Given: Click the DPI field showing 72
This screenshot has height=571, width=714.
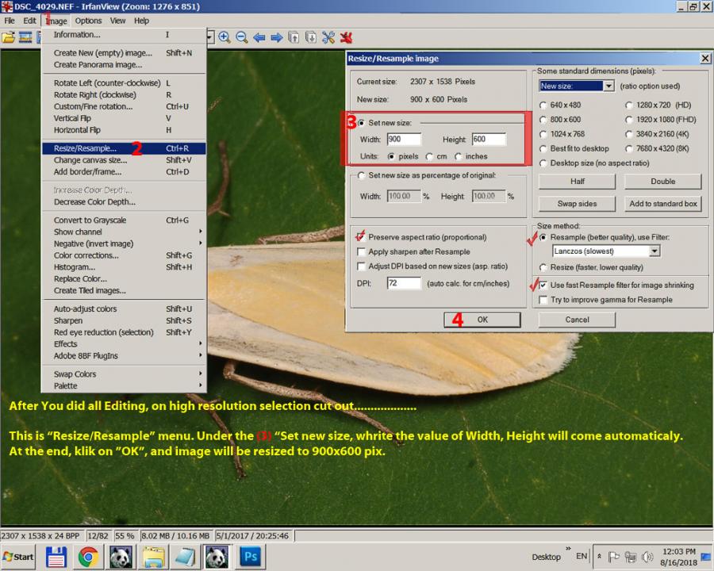Looking at the screenshot, I should point(404,283).
